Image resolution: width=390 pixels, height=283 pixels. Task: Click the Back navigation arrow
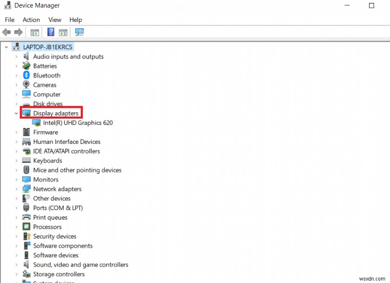point(6,32)
